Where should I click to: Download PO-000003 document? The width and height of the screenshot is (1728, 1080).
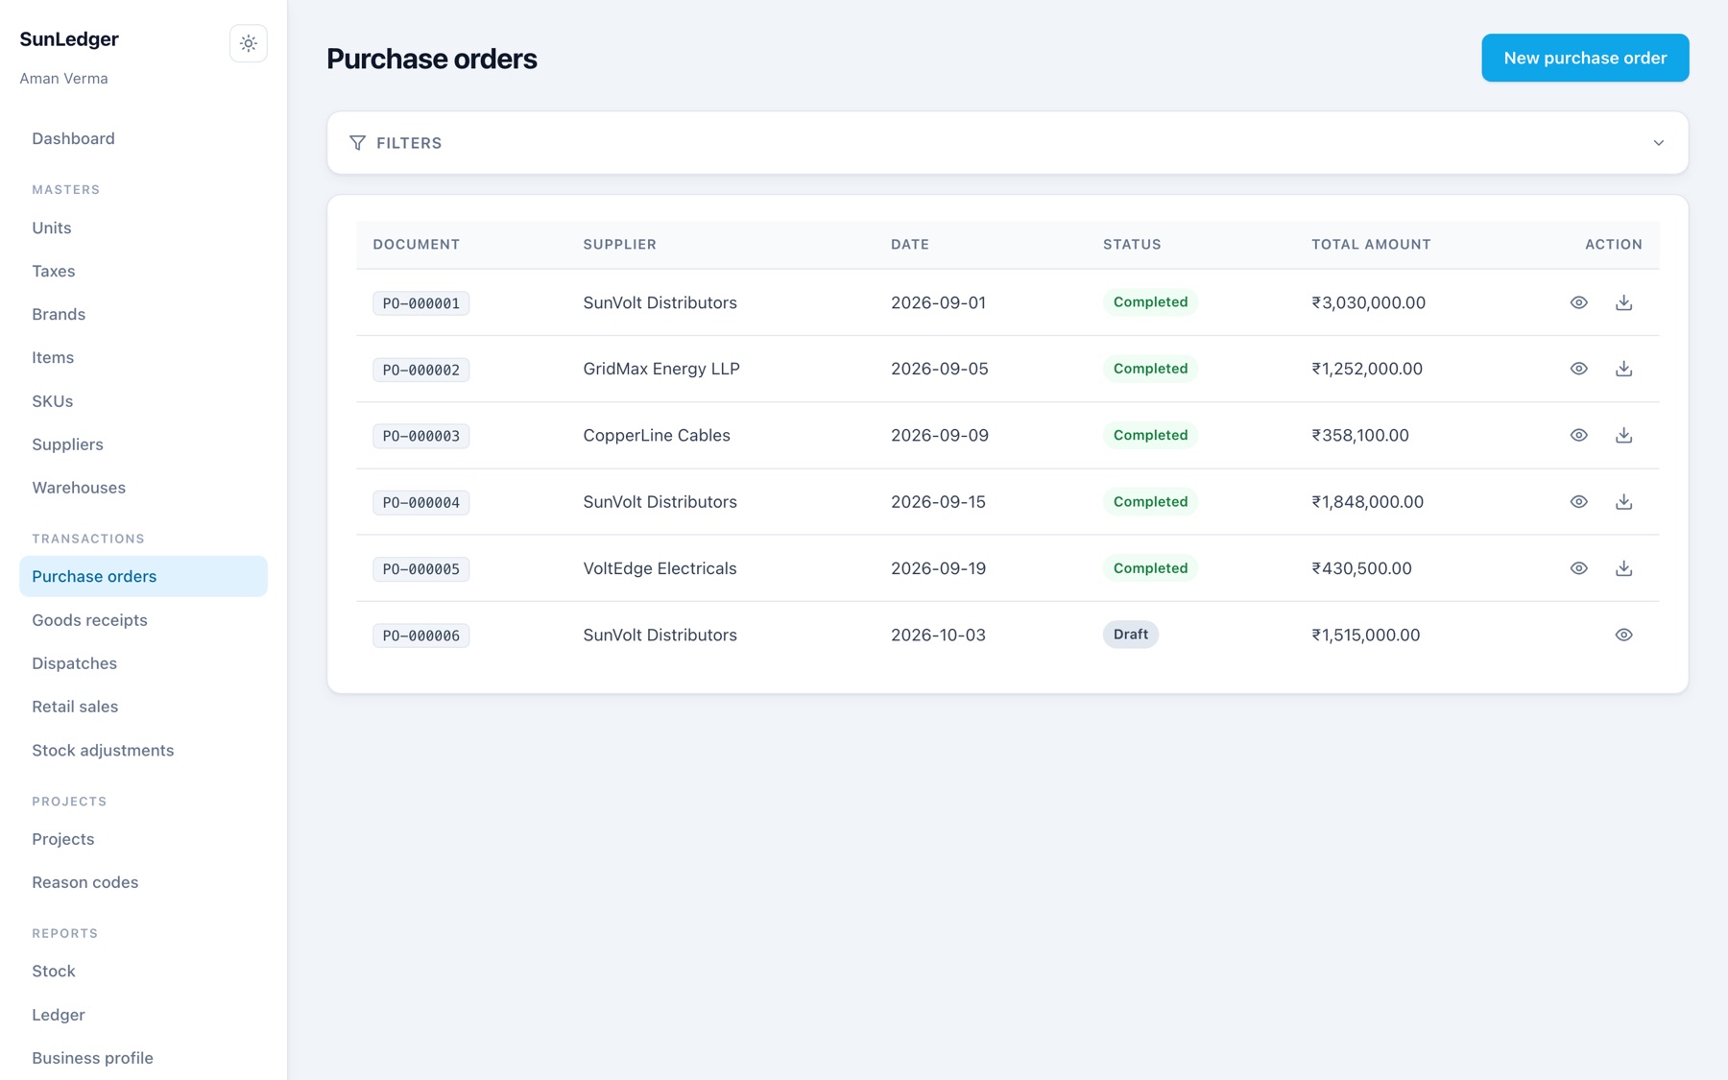tap(1623, 435)
